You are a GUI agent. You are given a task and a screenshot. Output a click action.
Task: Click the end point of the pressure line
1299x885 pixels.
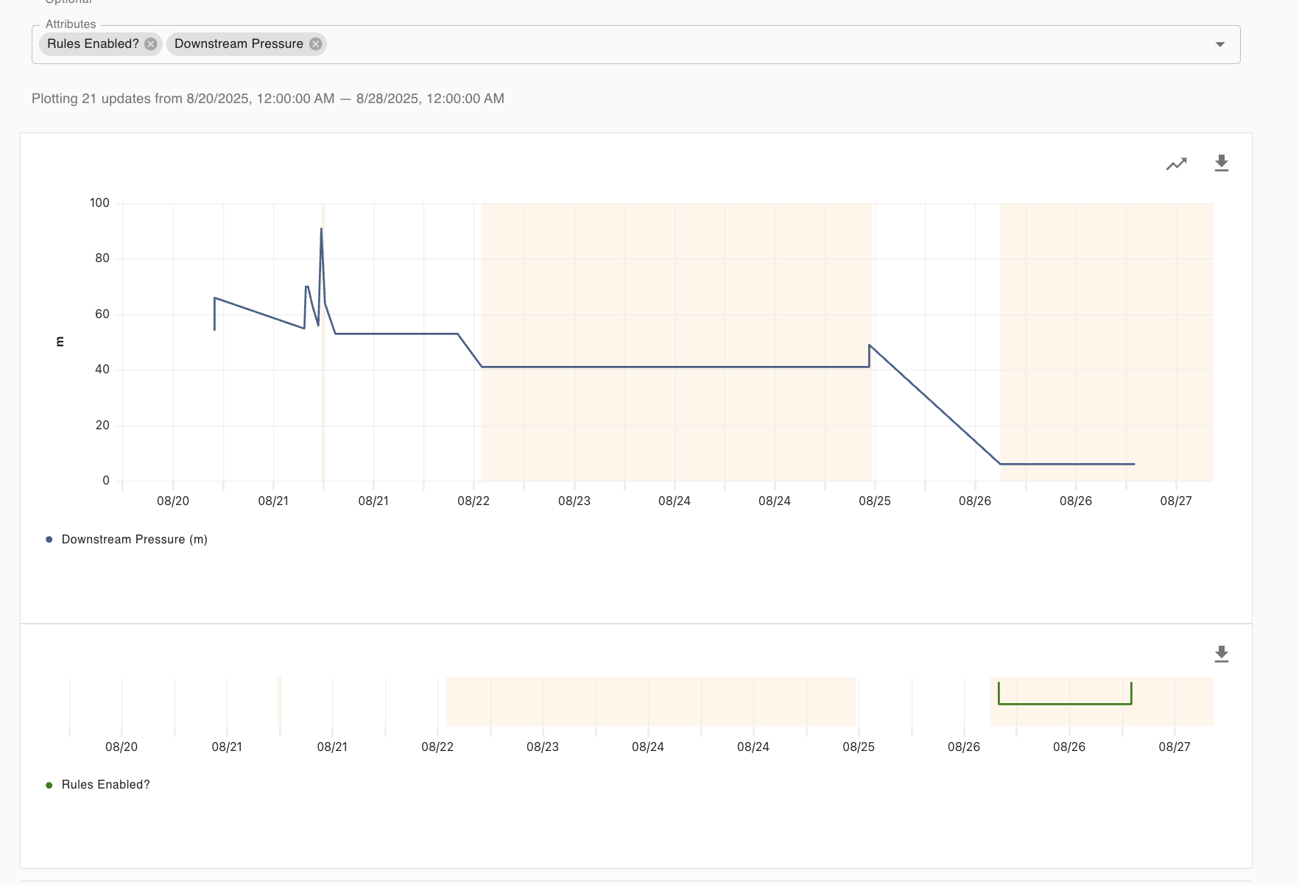click(x=1134, y=464)
